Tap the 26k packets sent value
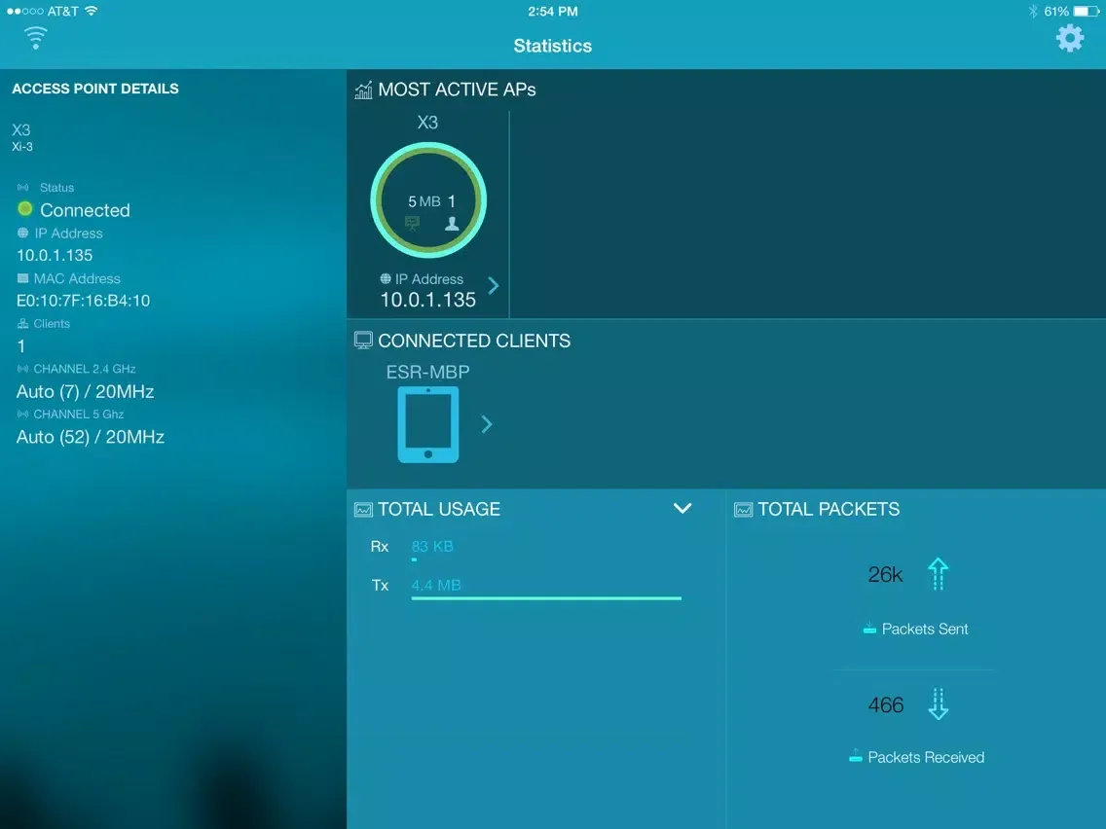Screen dimensions: 1106x829 885,574
